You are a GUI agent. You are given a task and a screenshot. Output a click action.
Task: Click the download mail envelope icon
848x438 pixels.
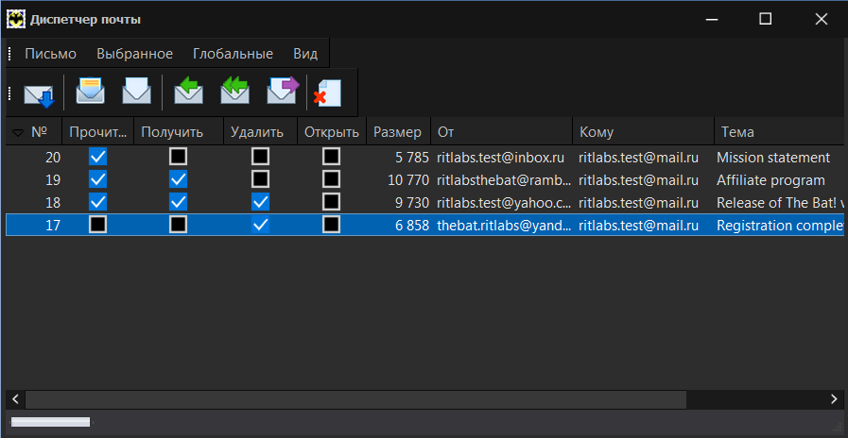[x=39, y=95]
